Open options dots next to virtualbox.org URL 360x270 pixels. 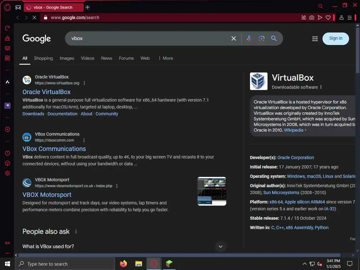click(84, 83)
